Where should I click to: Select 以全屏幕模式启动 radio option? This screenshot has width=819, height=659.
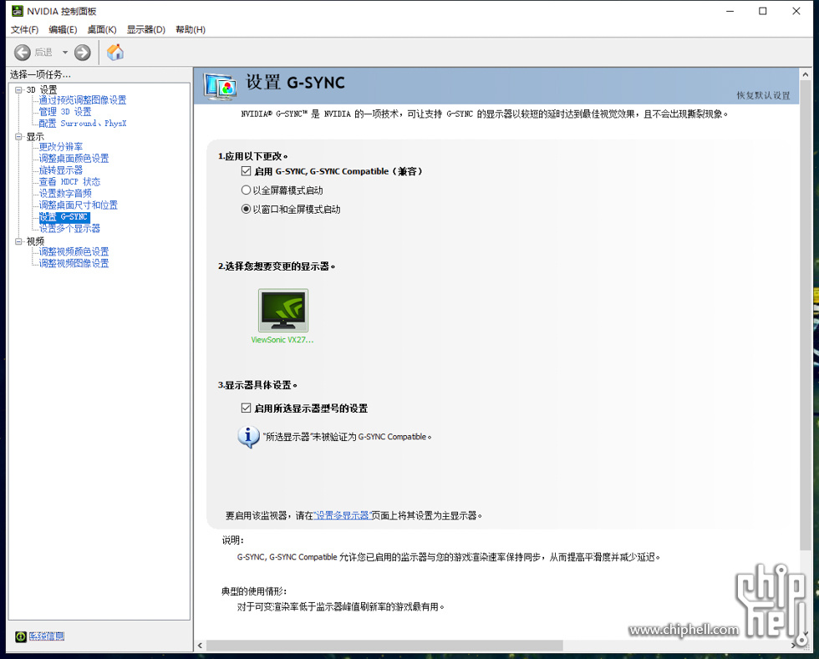246,190
